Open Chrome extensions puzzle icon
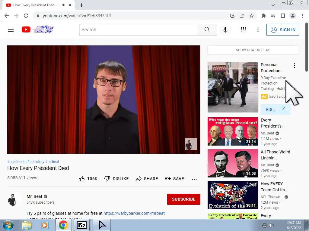 coord(263,16)
